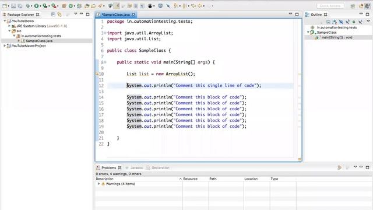Click the External Tools run icon
The height and width of the screenshot is (210, 373).
(54, 6)
